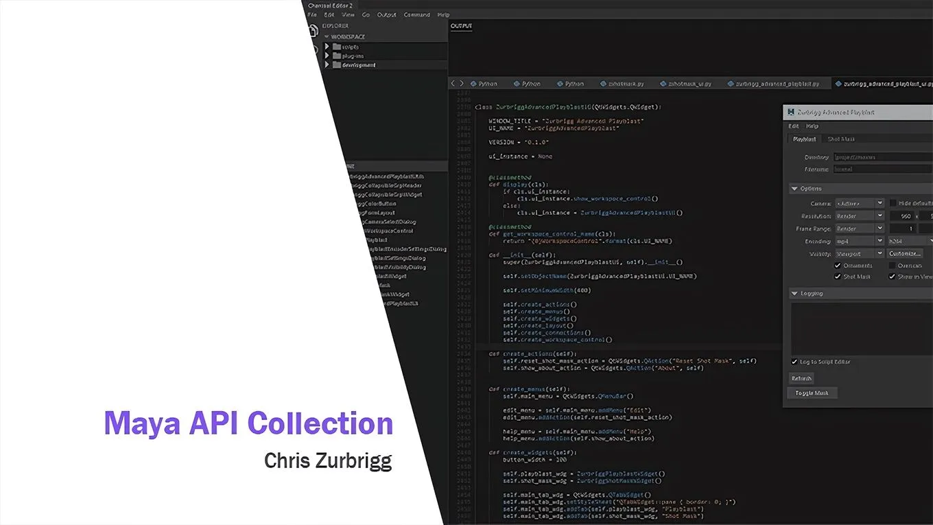The width and height of the screenshot is (933, 525).
Task: Collapse the Options section
Action: click(x=794, y=188)
